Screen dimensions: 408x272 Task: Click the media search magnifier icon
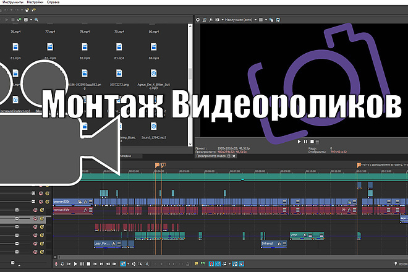click(36, 20)
